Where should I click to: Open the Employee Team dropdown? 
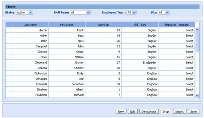click(134, 12)
